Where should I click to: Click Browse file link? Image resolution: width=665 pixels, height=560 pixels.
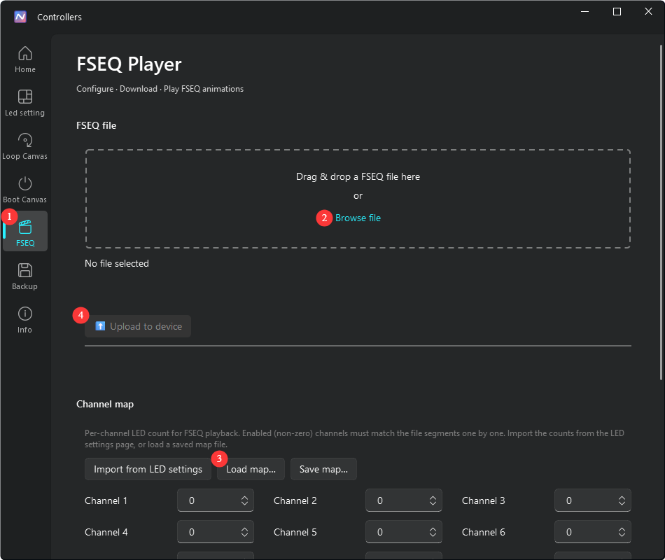(358, 218)
